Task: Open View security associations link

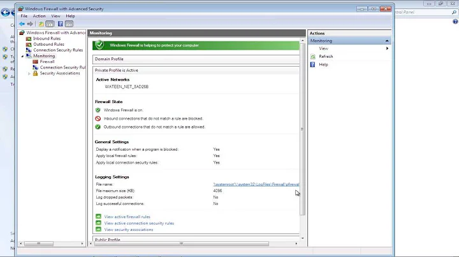Action: (129, 230)
